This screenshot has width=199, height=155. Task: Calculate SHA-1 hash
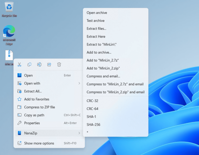click(x=116, y=117)
